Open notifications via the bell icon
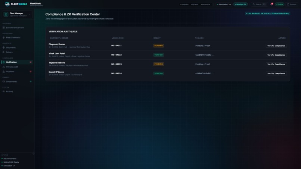The image size is (301, 169). pos(271,4)
